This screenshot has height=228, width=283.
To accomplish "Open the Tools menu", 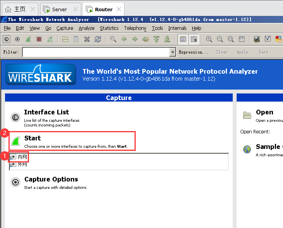I will coord(157,28).
